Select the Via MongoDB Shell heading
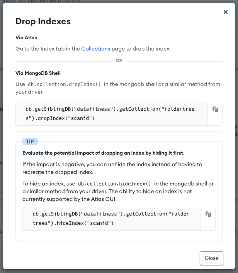Screen dimensions: 238x273 [38, 73]
